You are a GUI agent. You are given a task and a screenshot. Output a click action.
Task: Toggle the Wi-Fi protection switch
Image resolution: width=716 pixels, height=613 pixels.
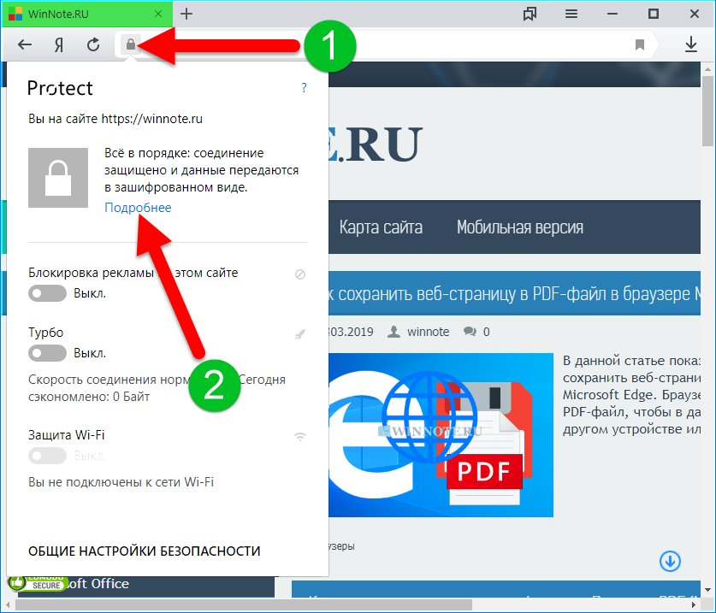47,456
